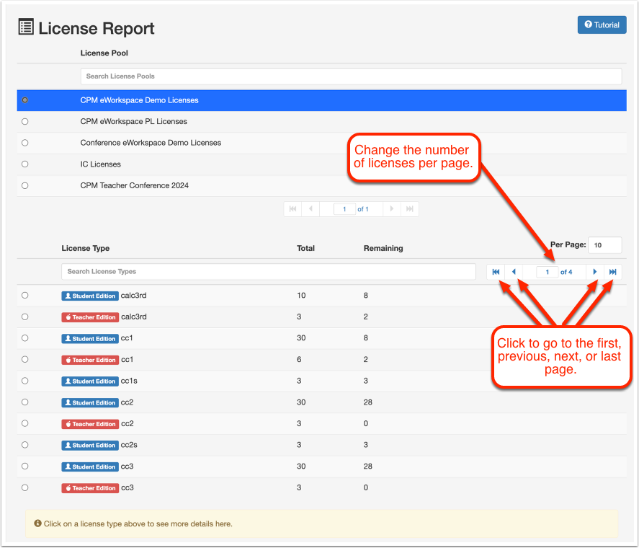Click Conference eWorkspace Demo Licenses pool name
The width and height of the screenshot is (639, 548).
pos(151,142)
